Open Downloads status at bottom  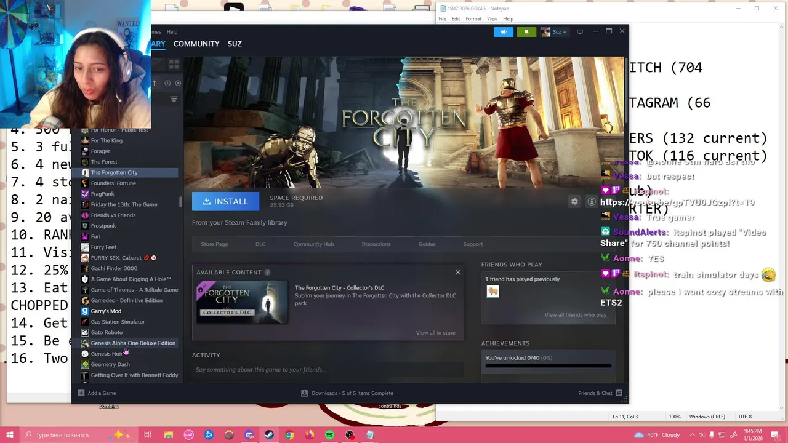point(347,393)
